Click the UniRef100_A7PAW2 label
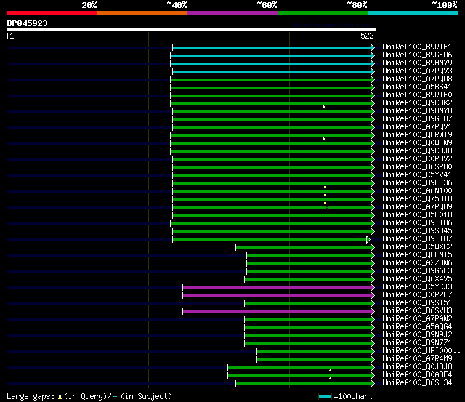 (x=417, y=319)
